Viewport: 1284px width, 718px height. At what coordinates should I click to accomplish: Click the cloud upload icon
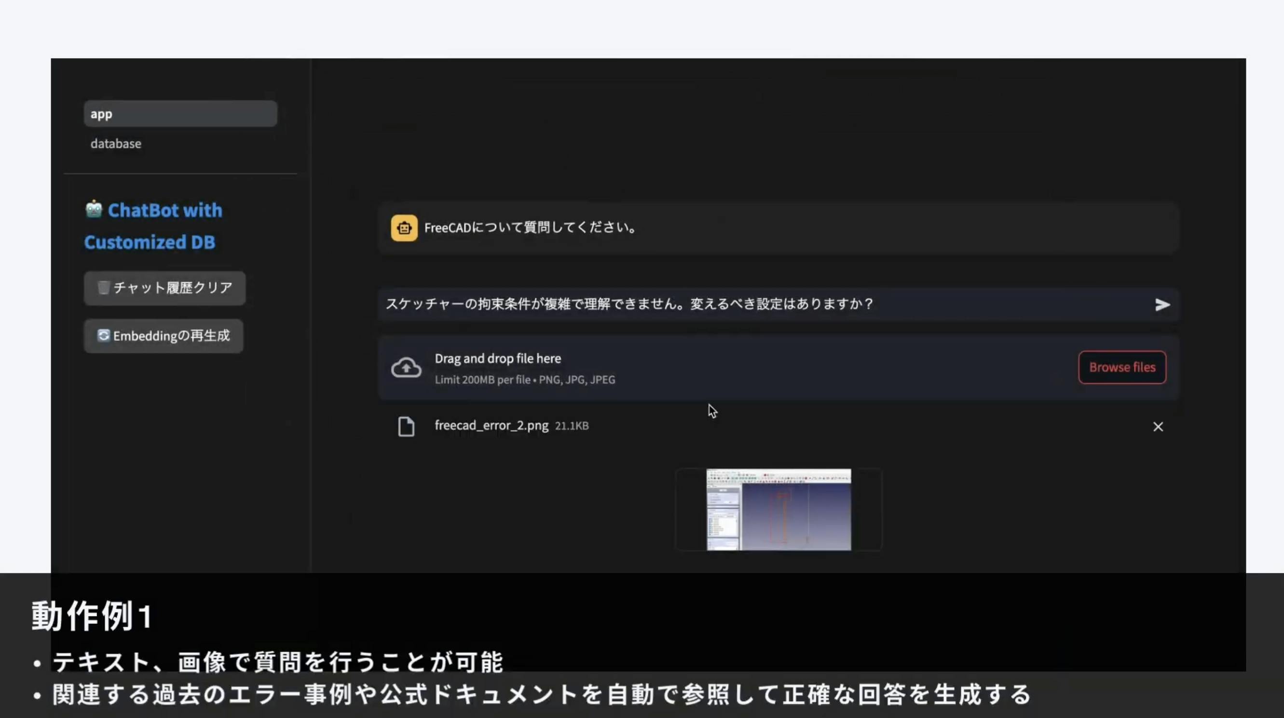[406, 368]
